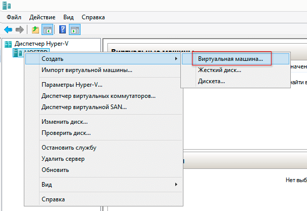The height and width of the screenshot is (211, 307).
Task: Open Диспетчер виртуальных коммутаторов... entry
Action: click(104, 96)
